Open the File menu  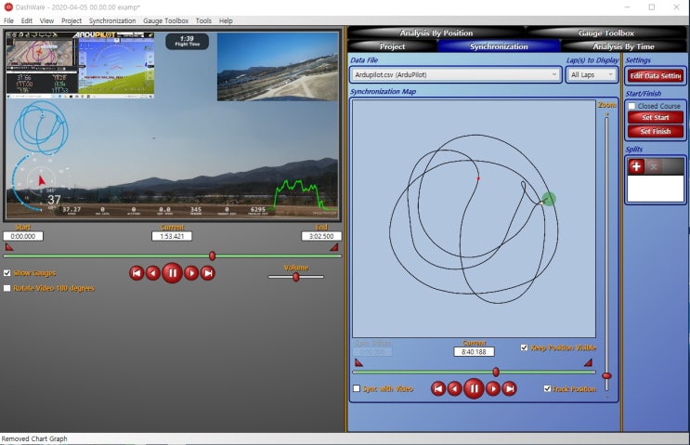[8, 20]
